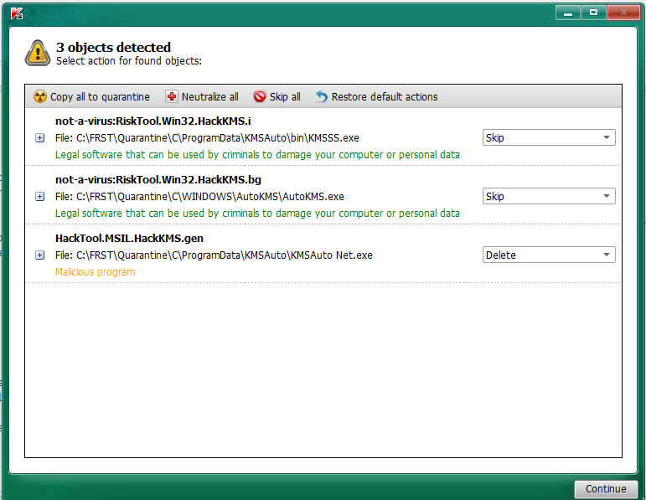This screenshot has height=500, width=646.
Task: Open action dropdown for KMSSS.exe
Action: coord(549,137)
